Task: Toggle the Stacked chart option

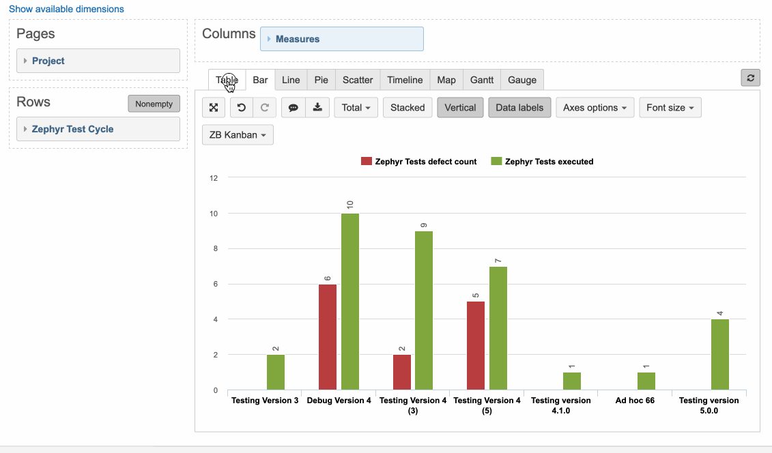Action: [x=408, y=108]
